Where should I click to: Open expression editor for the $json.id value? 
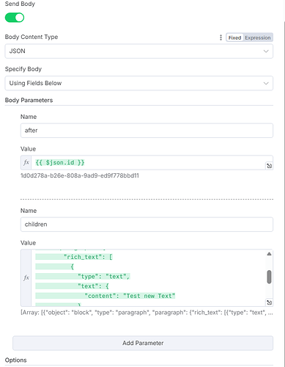click(269, 166)
